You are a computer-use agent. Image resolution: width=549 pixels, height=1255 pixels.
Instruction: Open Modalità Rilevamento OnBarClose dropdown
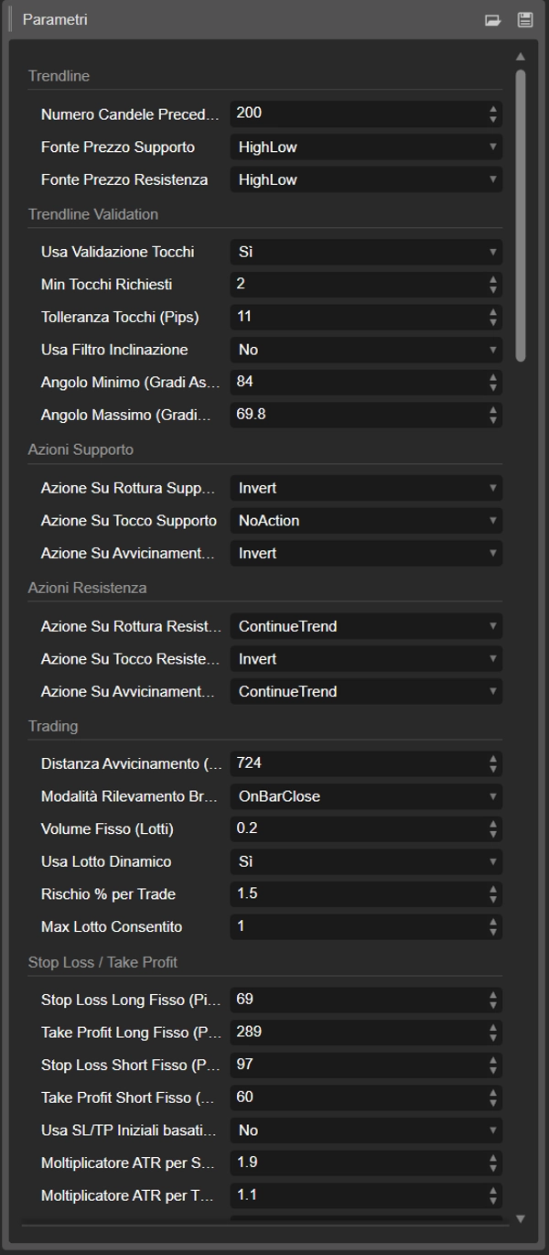(366, 796)
